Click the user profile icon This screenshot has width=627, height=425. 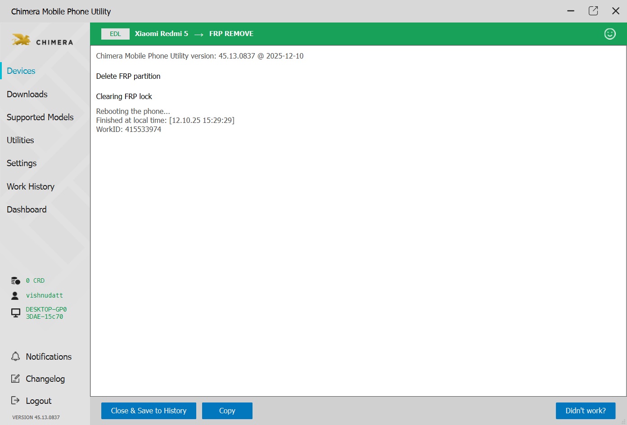pos(15,295)
